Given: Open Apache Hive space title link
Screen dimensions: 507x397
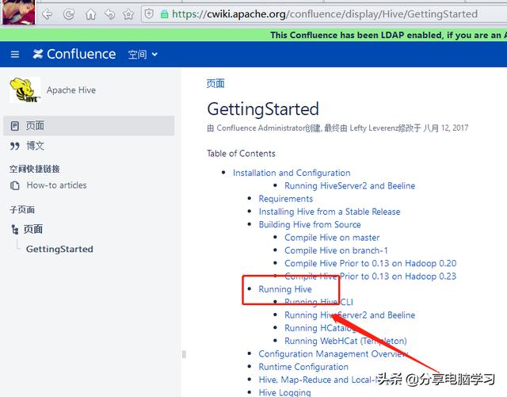Looking at the screenshot, I should (71, 90).
